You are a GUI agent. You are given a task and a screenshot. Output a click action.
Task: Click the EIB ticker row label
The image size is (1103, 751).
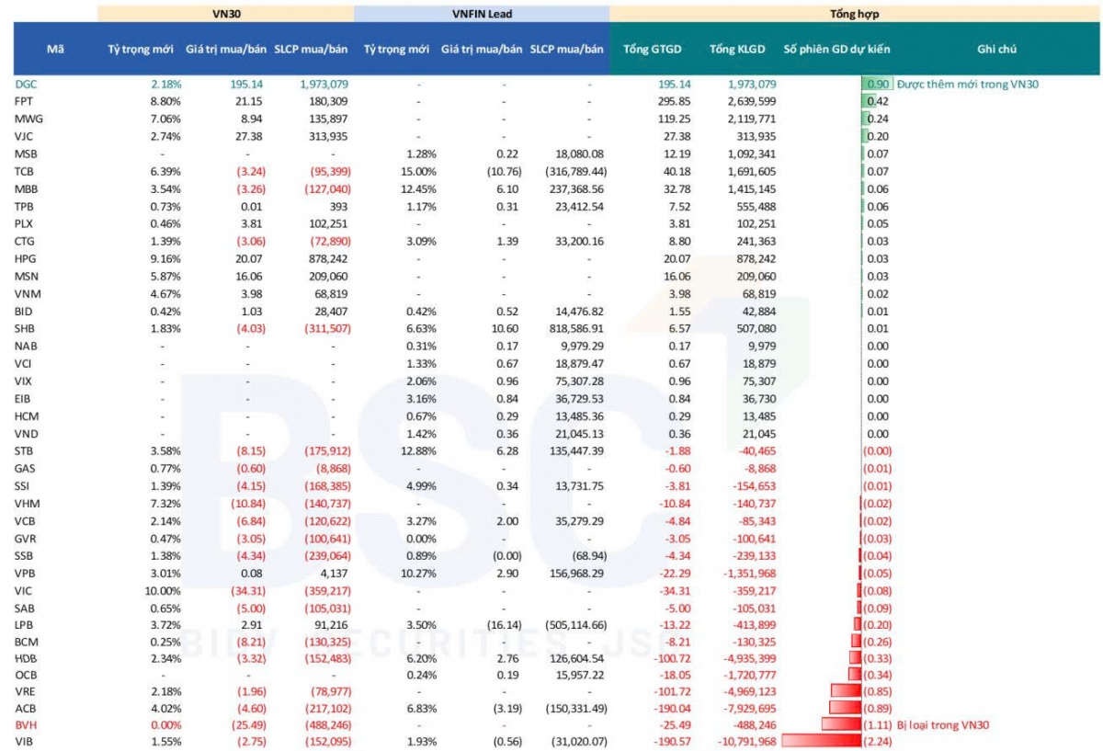[x=24, y=398]
